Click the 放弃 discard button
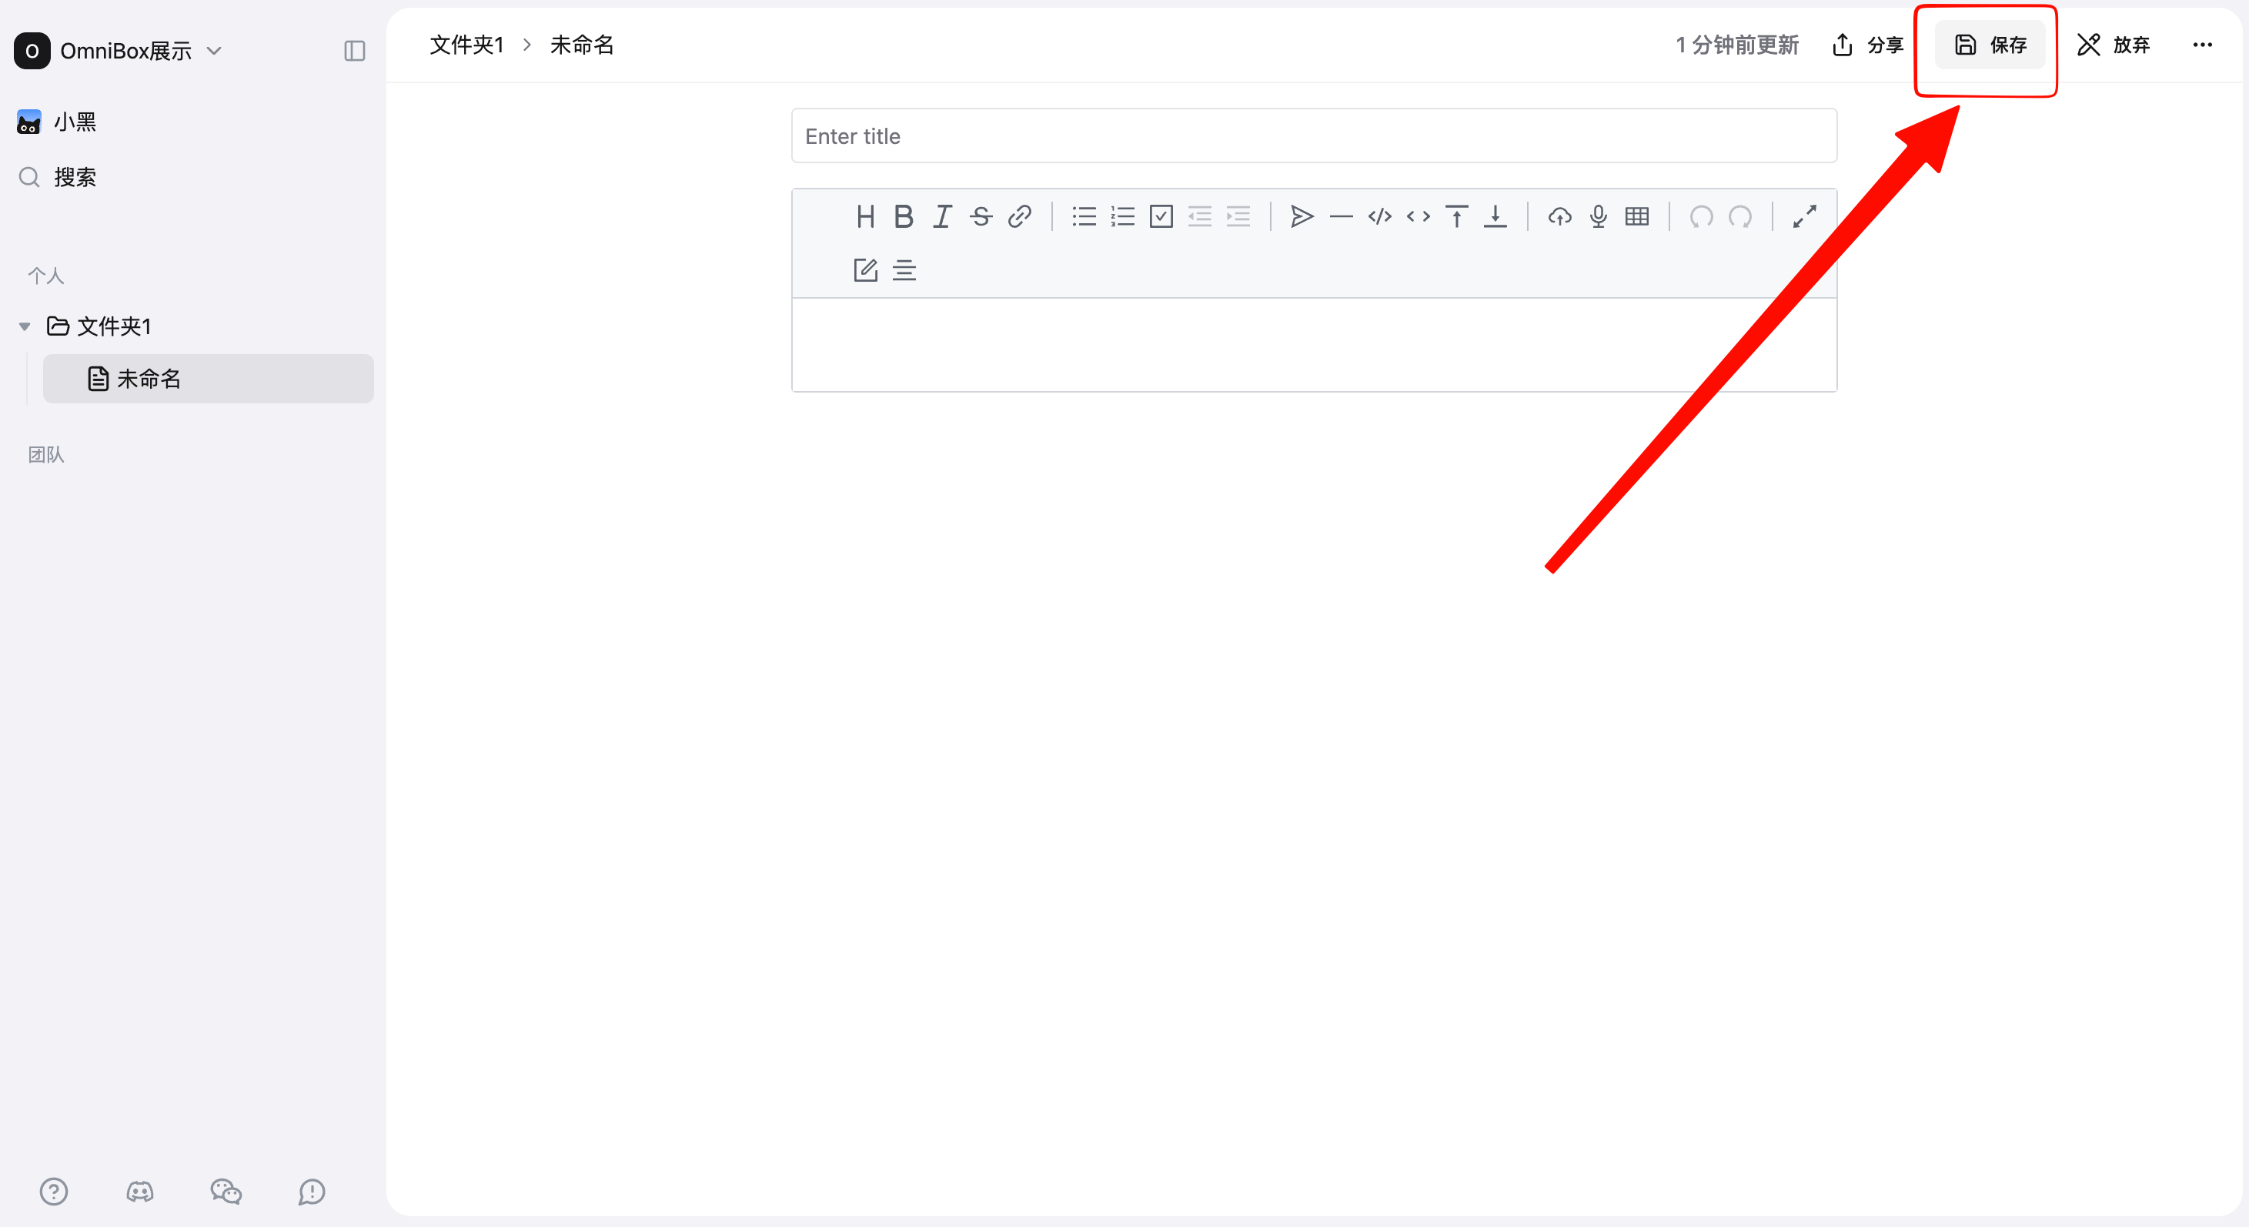The image size is (2249, 1227). (2113, 45)
